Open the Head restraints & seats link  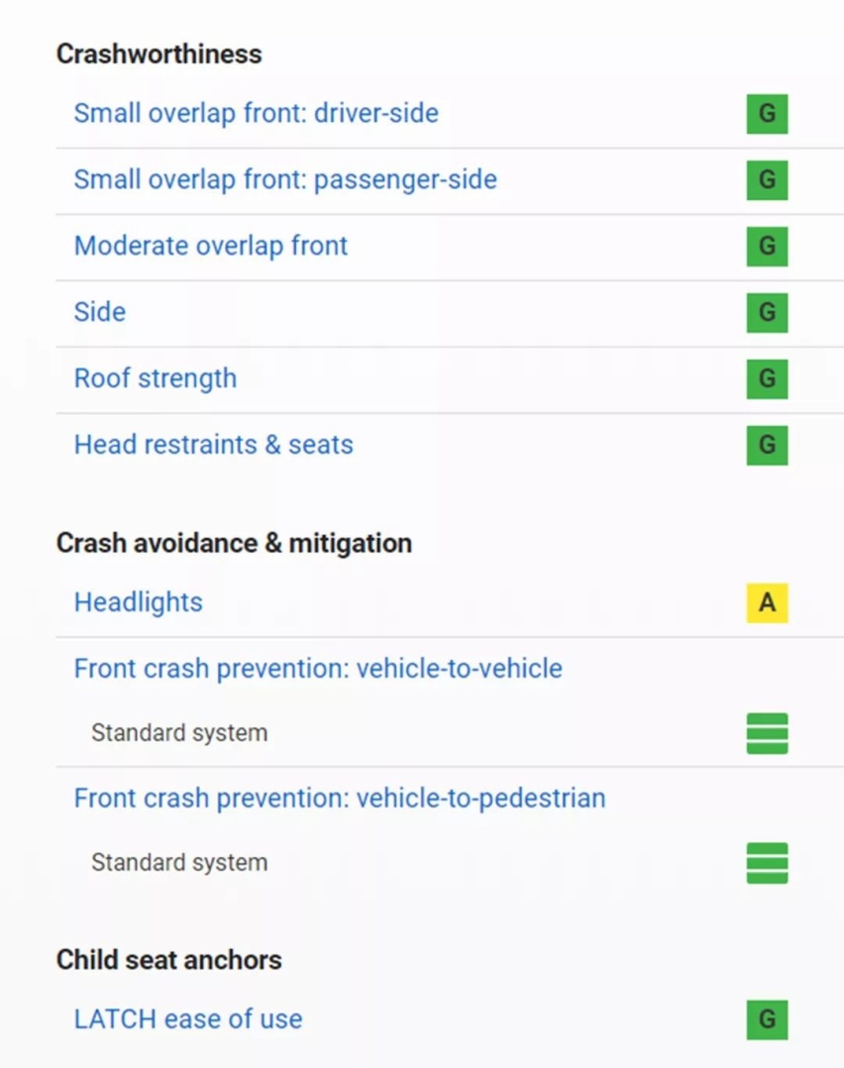213,445
